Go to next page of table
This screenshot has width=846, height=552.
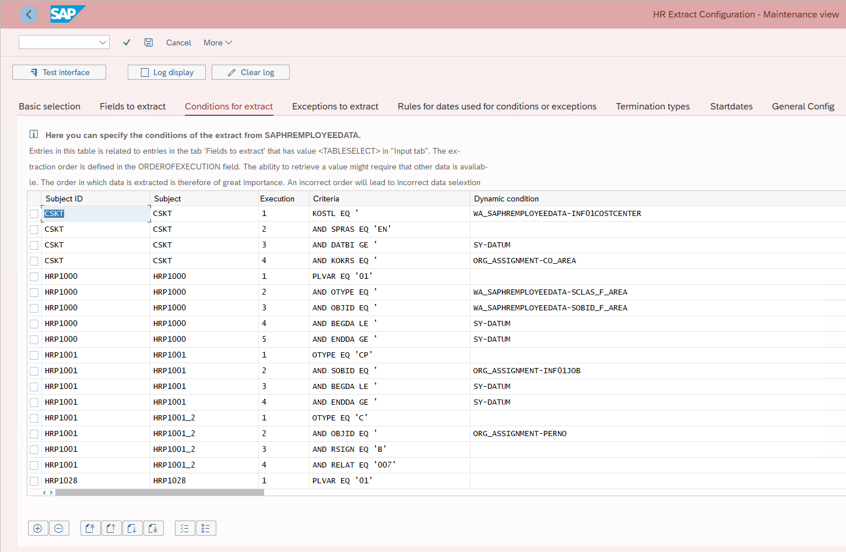pyautogui.click(x=132, y=528)
